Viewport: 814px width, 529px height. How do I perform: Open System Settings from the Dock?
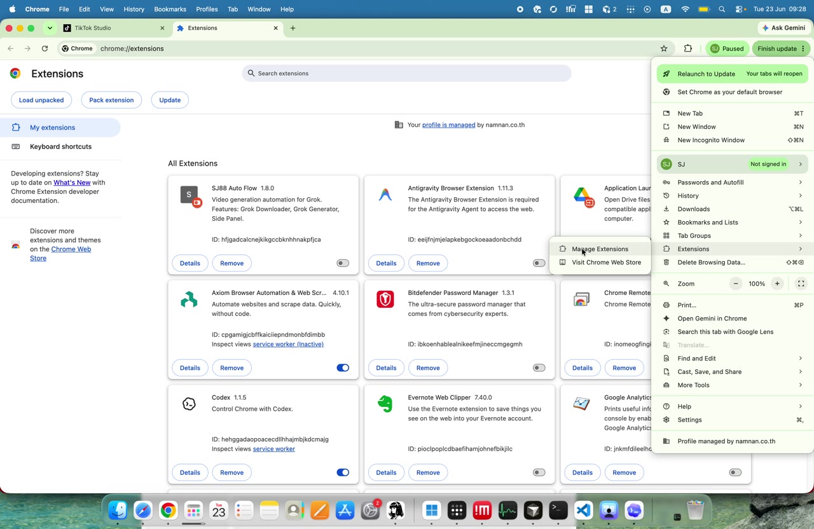pos(370,510)
